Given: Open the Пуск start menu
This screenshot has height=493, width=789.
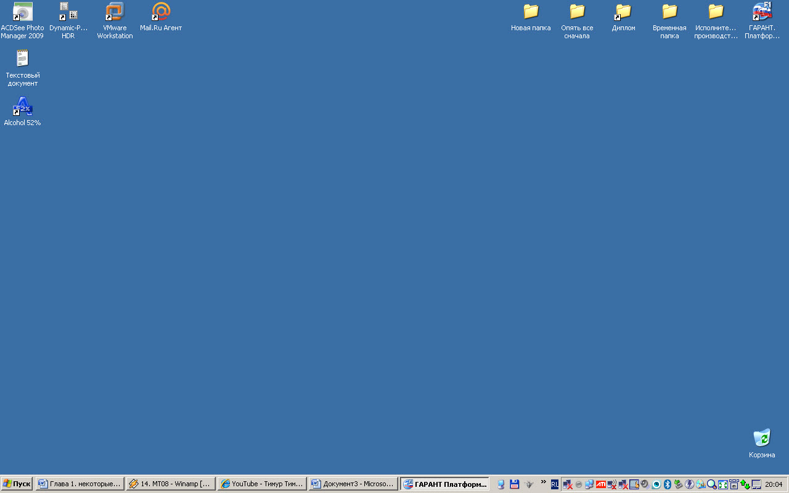Looking at the screenshot, I should coord(17,484).
